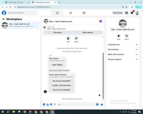The width and height of the screenshot is (143, 114).
Task: Click the message 'Ebin Cosson 850-373-0032'
Action: (x=59, y=71)
